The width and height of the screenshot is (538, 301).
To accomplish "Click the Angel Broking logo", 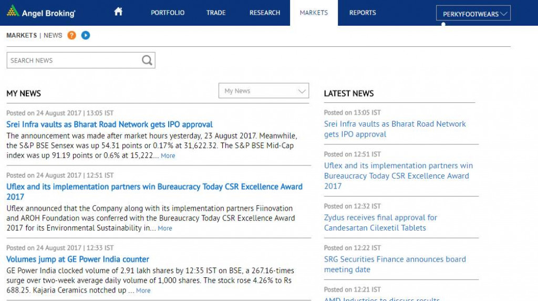I will pos(41,12).
